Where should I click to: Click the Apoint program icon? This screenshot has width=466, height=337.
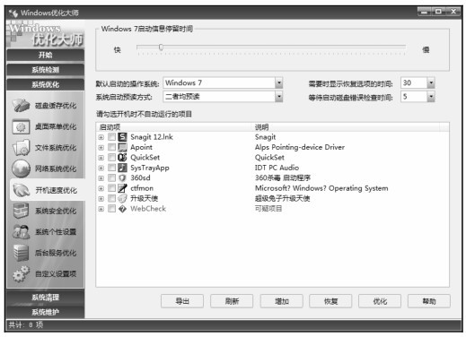tap(122, 147)
